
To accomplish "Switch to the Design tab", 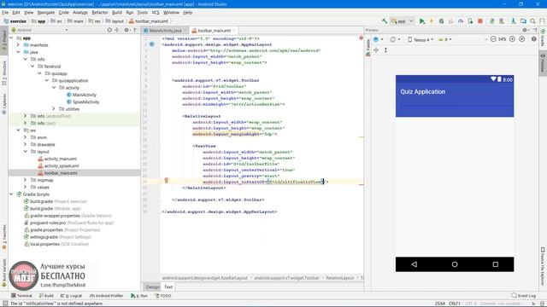I will click(152, 287).
